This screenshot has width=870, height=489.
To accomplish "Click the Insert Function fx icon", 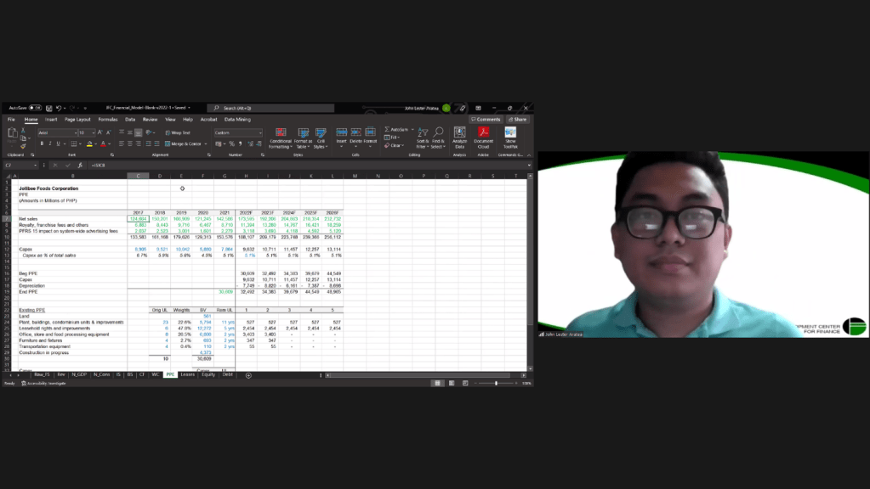I will point(79,165).
